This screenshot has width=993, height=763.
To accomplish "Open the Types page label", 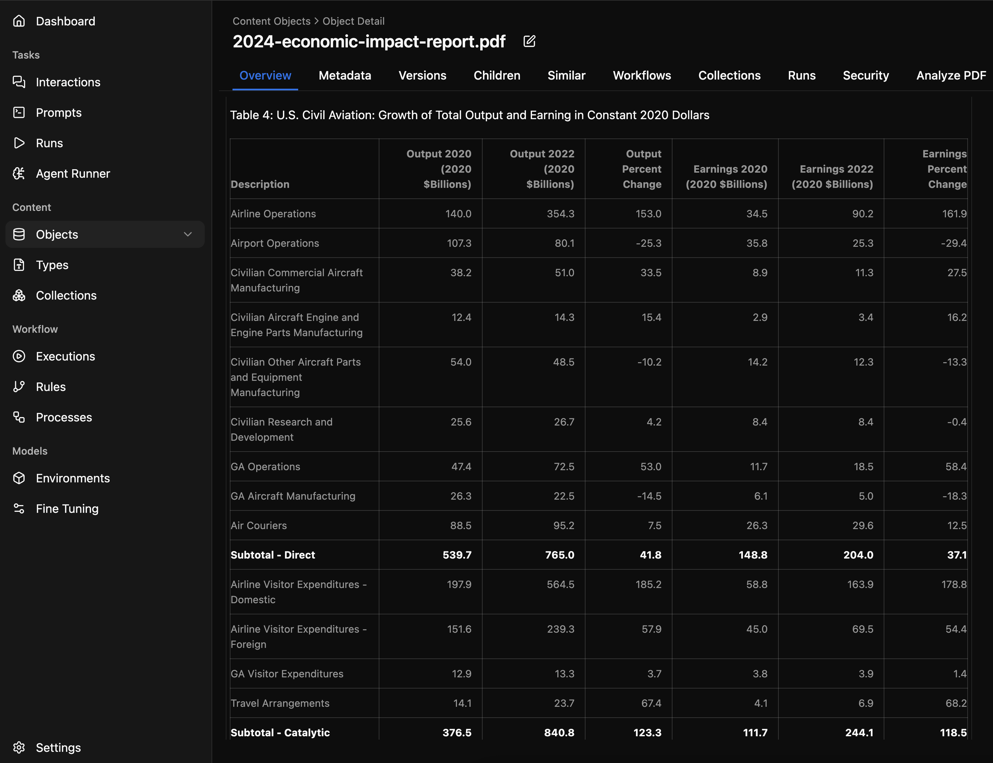I will click(x=52, y=265).
